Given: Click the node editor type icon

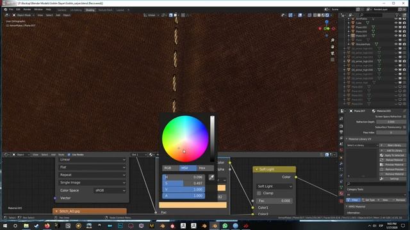Looking at the screenshot, I should point(6,155).
